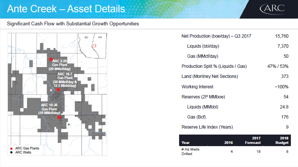Click the 2017 forecast wells value 18
Viewport: 298px width, 167px height.
tap(258, 152)
